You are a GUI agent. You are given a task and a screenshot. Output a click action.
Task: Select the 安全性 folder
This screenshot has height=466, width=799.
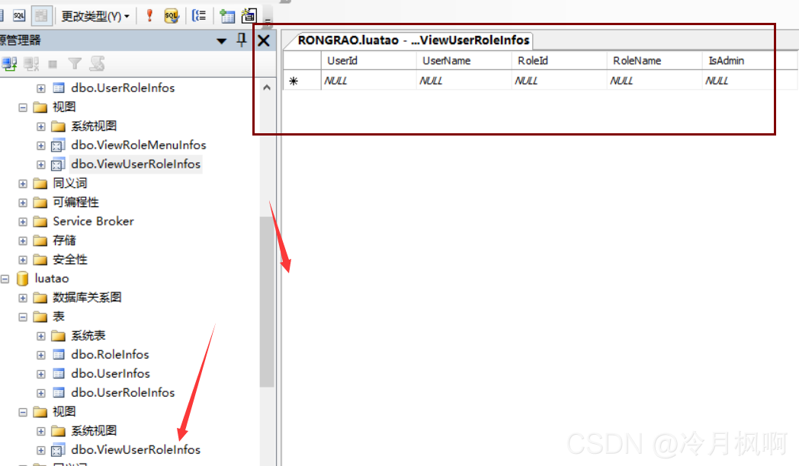(70, 260)
